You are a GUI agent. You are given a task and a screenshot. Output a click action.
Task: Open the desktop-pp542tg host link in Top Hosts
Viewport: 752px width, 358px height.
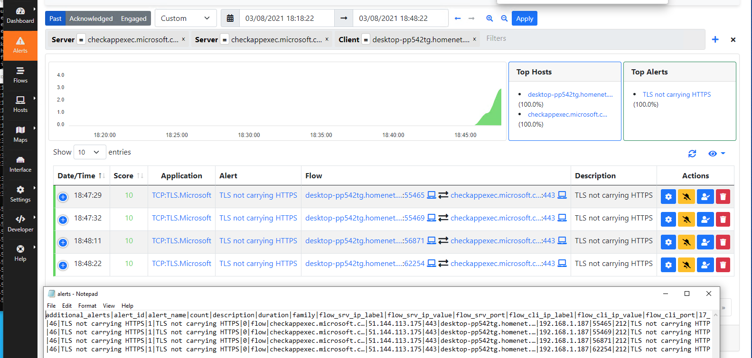[x=570, y=94]
